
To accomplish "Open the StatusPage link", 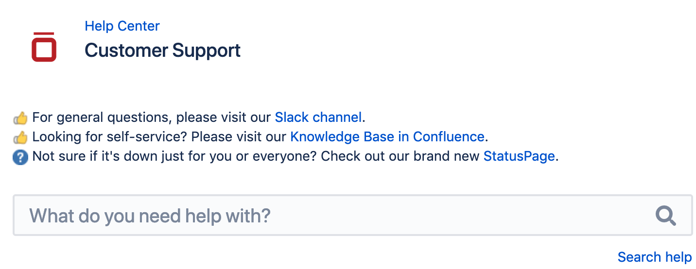I will 519,156.
